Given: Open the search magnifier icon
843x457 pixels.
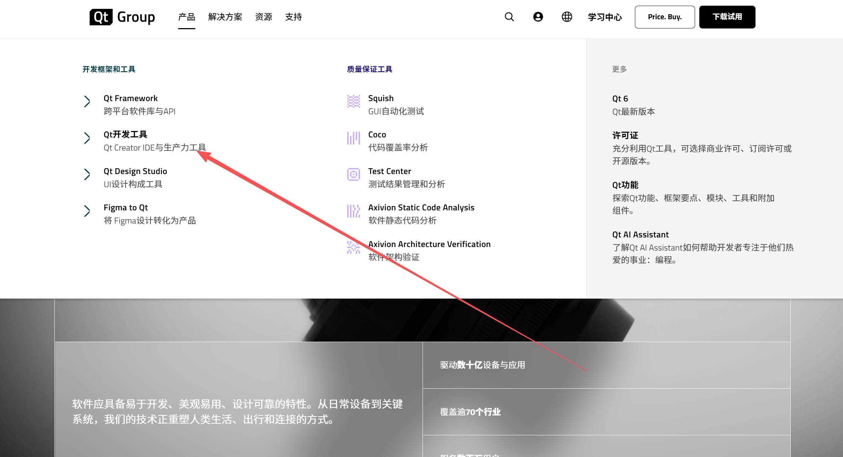Looking at the screenshot, I should coord(509,17).
